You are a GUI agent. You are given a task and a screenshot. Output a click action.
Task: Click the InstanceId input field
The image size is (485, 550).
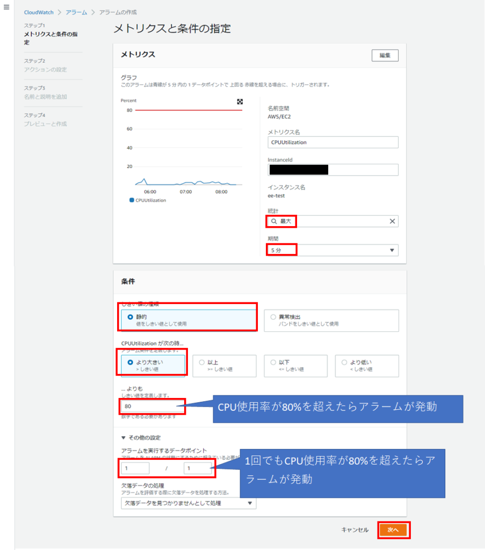click(333, 170)
